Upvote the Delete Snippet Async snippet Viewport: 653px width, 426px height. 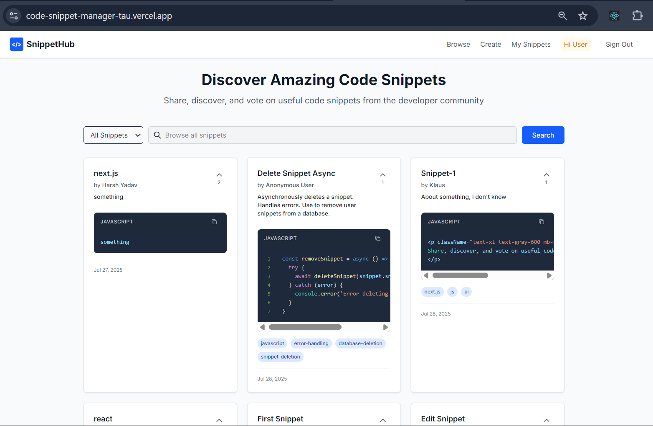tap(383, 175)
